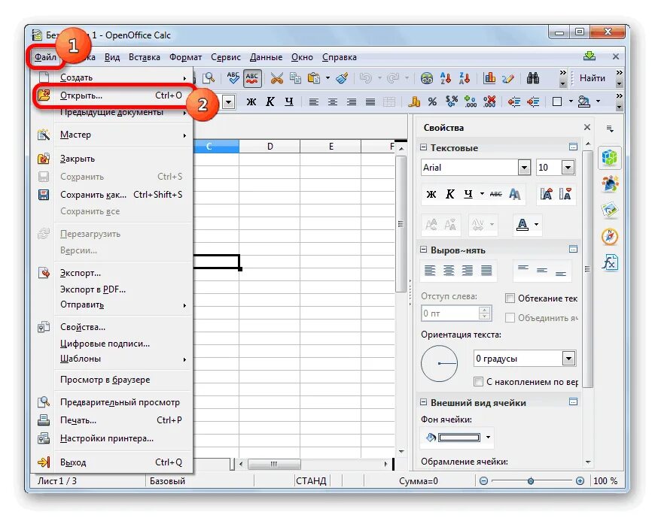The width and height of the screenshot is (655, 518).
Task: Click the Percent number format icon
Action: [432, 101]
